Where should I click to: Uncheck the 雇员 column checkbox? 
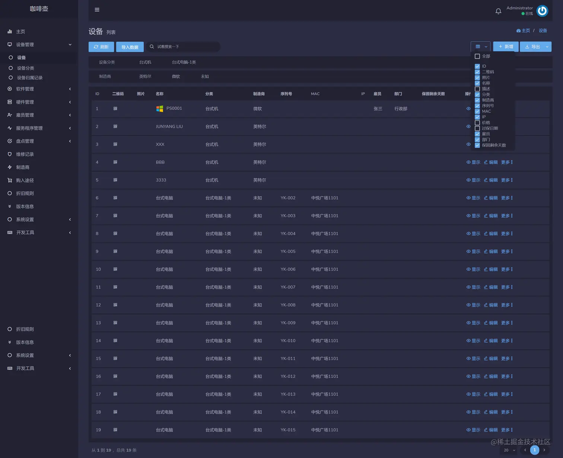(477, 134)
